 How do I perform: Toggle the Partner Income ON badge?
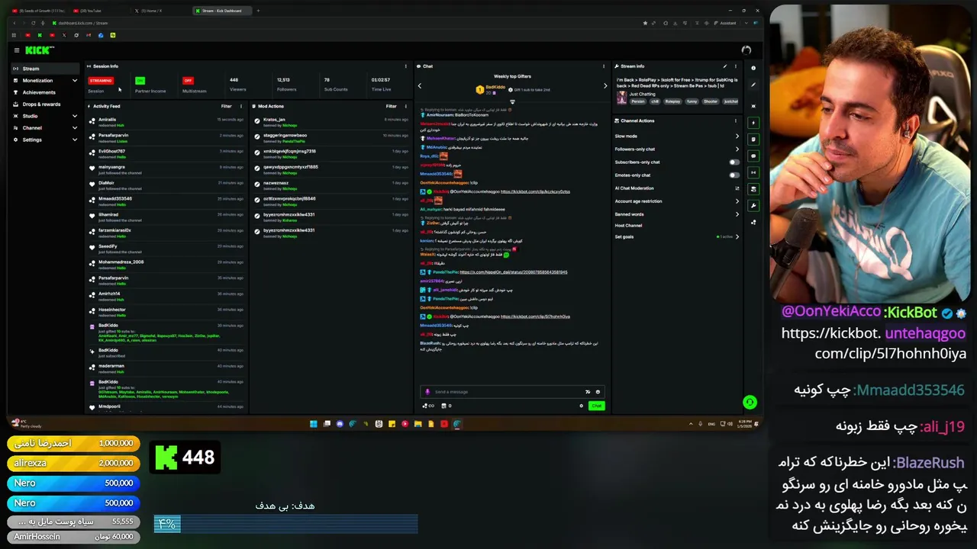[x=140, y=80]
